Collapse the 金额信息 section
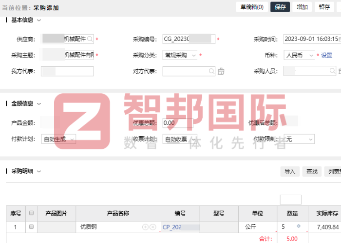This screenshot has width=341, height=243. click(x=39, y=103)
